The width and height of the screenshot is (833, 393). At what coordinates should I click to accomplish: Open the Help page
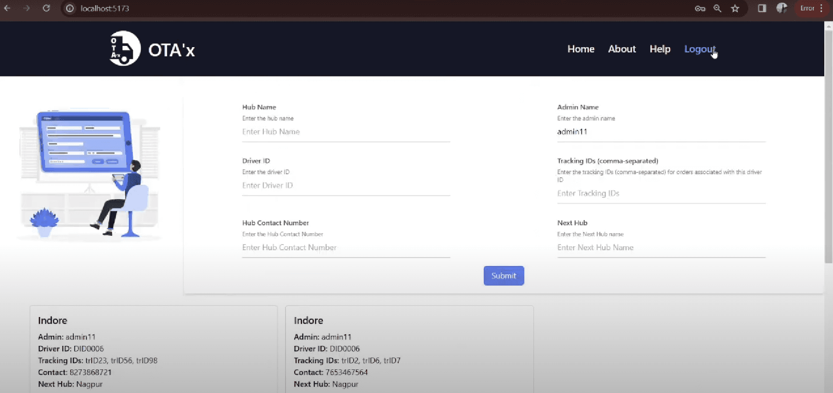pos(660,49)
